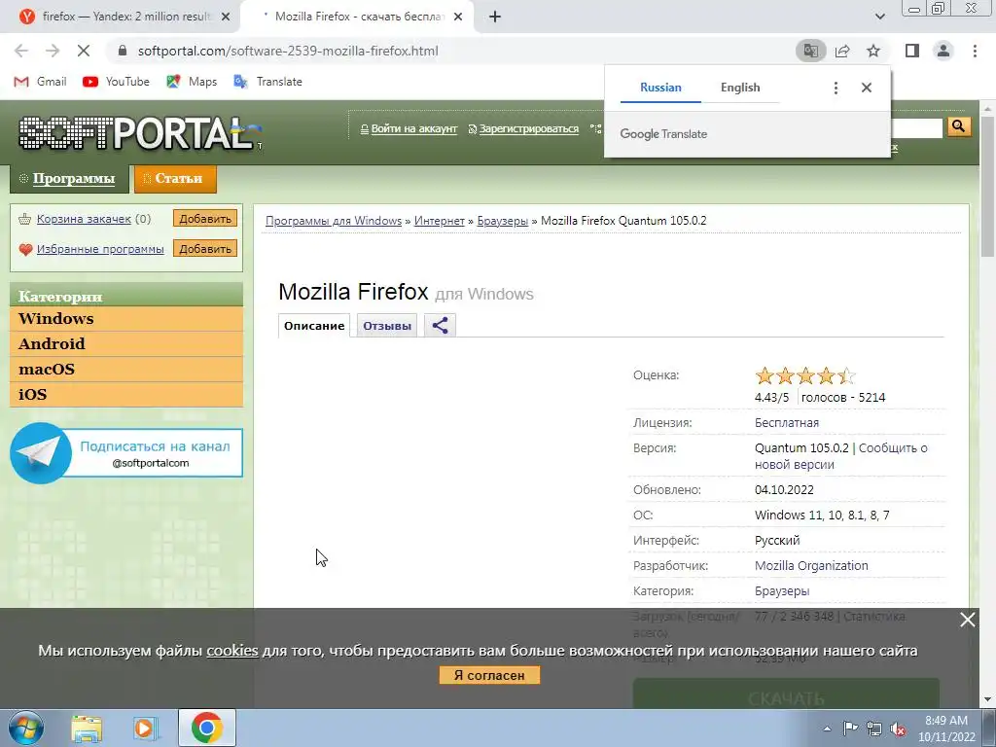This screenshot has width=996, height=747.
Task: Open the Maps bookmark
Action: tap(192, 82)
